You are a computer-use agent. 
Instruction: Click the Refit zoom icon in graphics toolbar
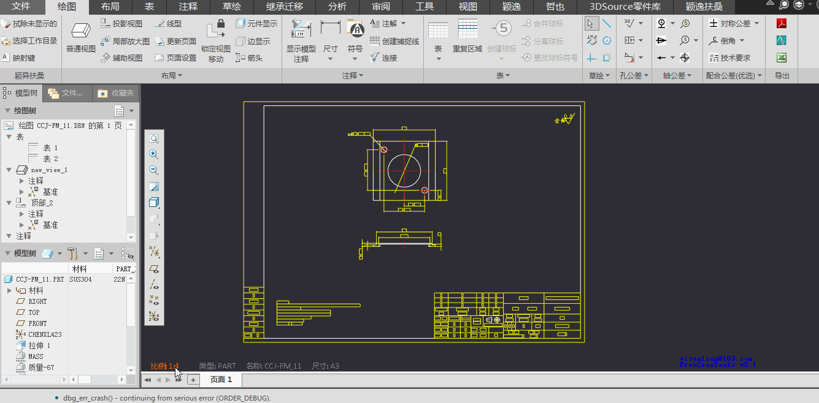point(154,138)
